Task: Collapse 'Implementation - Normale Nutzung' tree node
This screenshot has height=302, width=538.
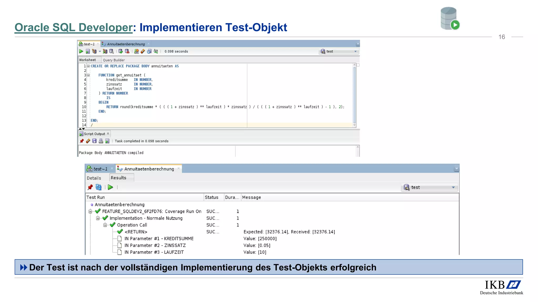Action: 98,218
